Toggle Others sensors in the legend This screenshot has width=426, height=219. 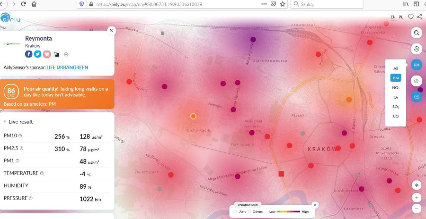[256, 211]
